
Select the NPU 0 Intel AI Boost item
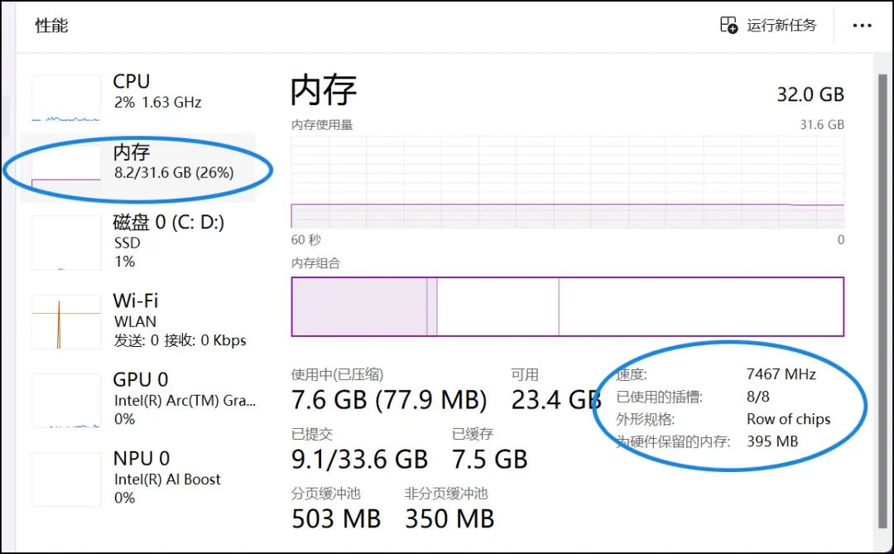pyautogui.click(x=138, y=478)
